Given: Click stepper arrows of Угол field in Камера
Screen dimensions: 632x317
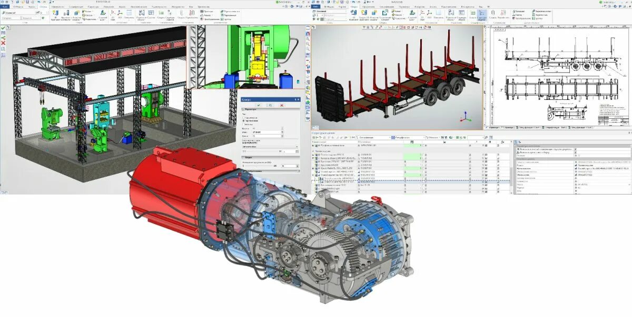Looking at the screenshot, I should click(282, 132).
